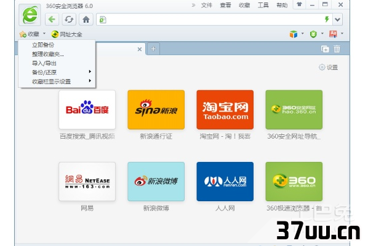Click the 360 browser logo
368x246 pixels.
click(30, 15)
